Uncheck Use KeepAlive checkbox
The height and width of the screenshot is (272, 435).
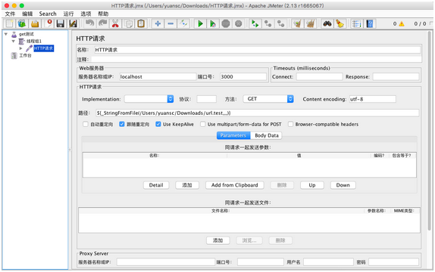click(158, 124)
